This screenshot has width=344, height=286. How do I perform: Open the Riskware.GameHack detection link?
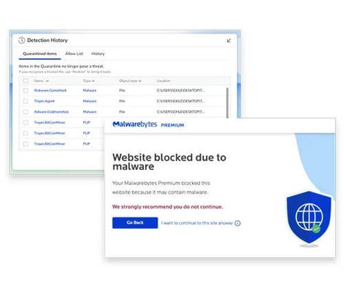(50, 91)
